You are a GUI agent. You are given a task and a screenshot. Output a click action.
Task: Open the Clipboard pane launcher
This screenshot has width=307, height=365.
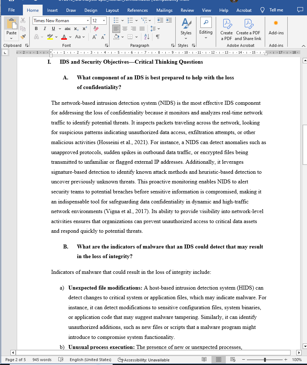(x=27, y=45)
